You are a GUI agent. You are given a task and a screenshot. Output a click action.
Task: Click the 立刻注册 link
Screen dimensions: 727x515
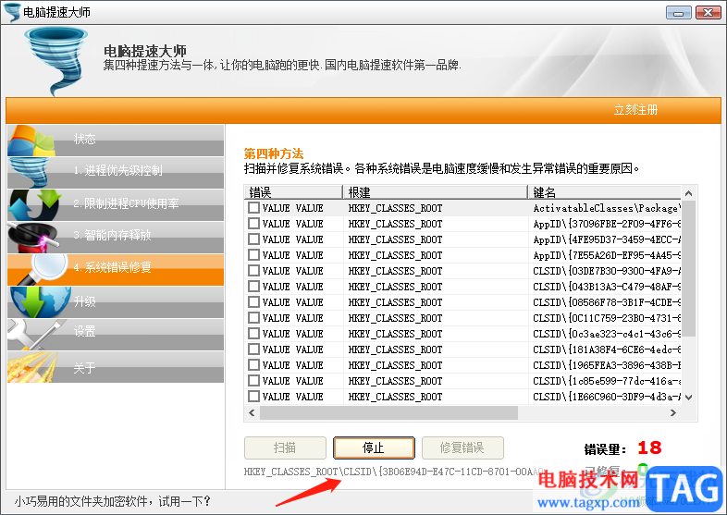pos(635,110)
